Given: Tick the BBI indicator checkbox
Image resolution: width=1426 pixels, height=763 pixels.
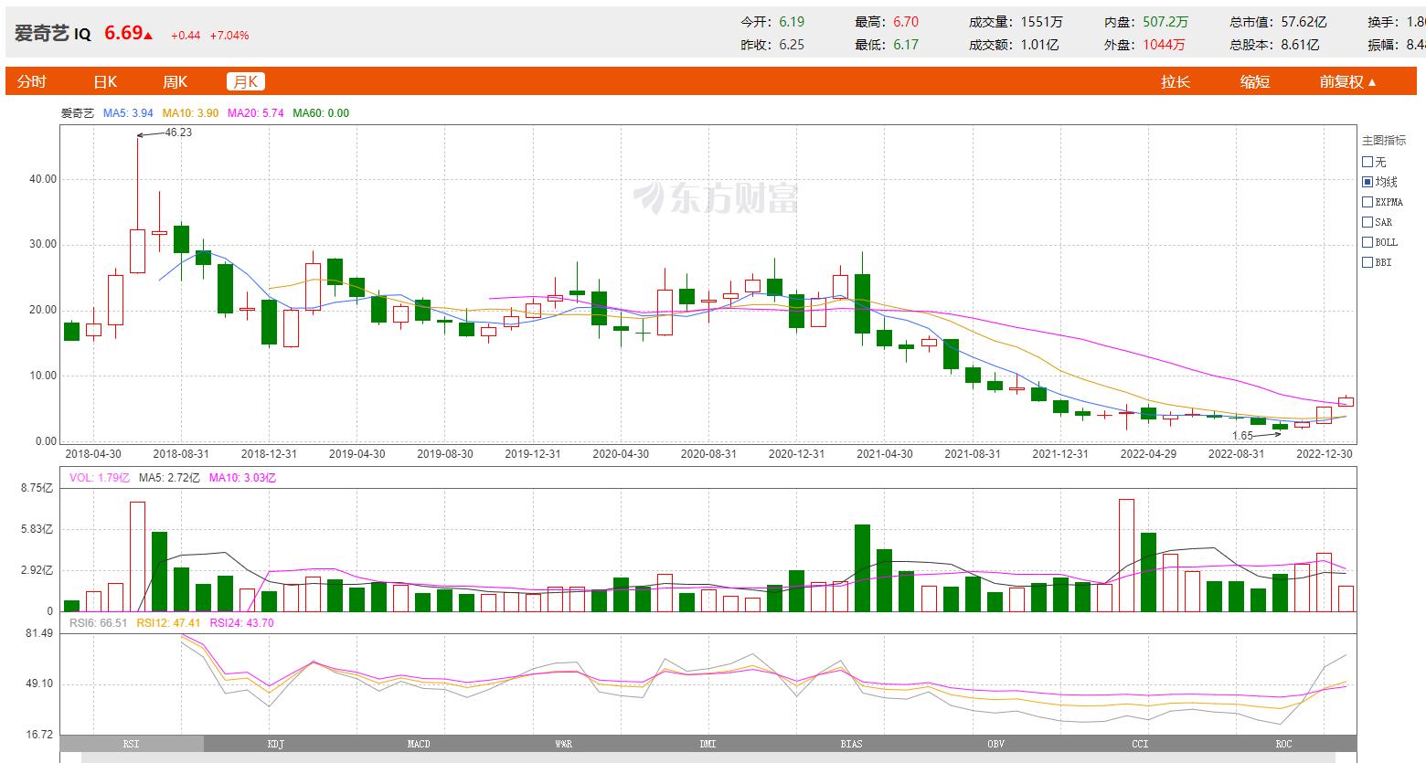Looking at the screenshot, I should pos(1367,262).
